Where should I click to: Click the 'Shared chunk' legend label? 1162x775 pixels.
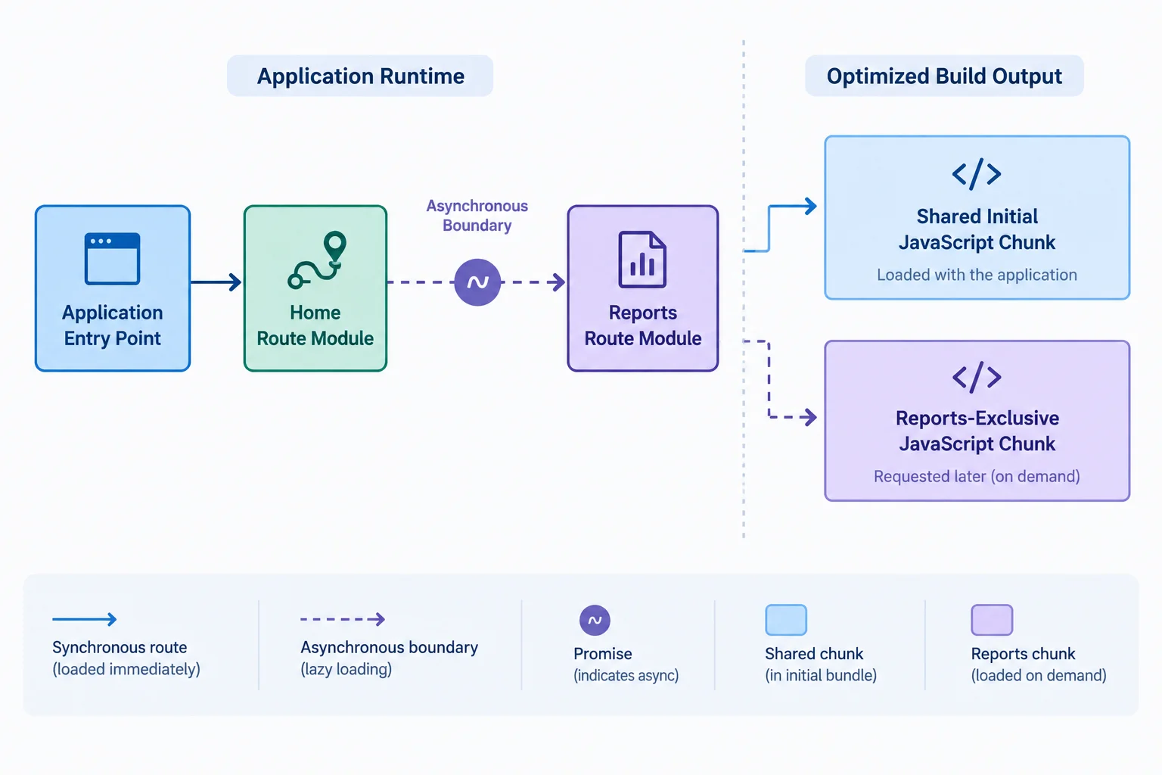[814, 654]
